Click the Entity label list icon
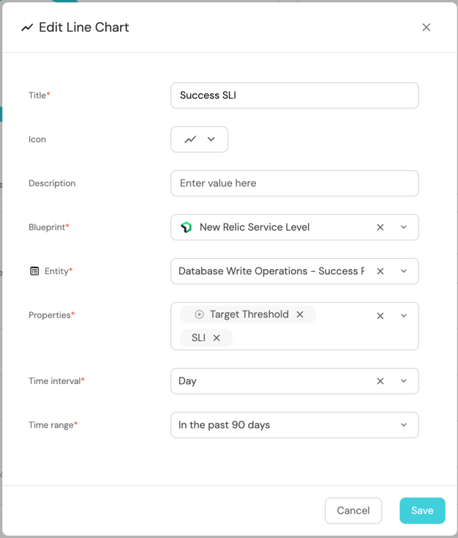Viewport: 458px width, 538px height. (x=34, y=271)
